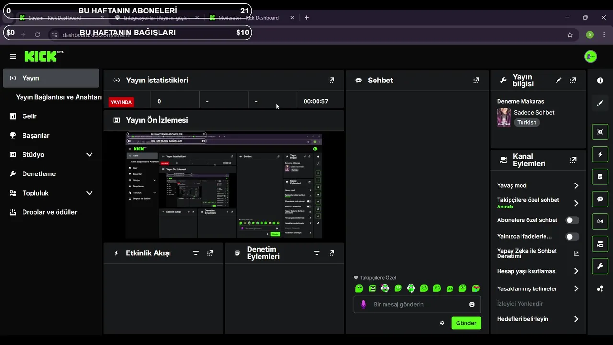
Task: Open Takipçilere özel sohbet settings
Action: click(538, 203)
